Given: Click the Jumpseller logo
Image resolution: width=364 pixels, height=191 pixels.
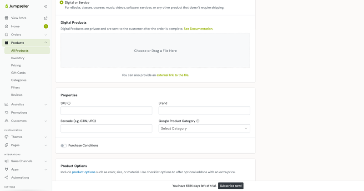Looking at the screenshot, I should tap(17, 6).
